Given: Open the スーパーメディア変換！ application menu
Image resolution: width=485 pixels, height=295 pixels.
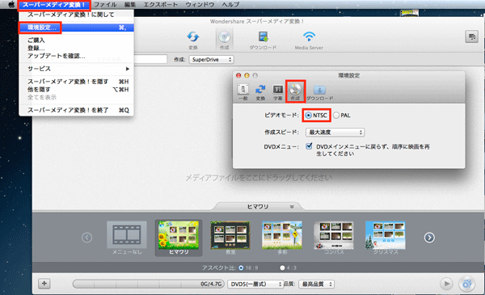Looking at the screenshot, I should (x=54, y=5).
